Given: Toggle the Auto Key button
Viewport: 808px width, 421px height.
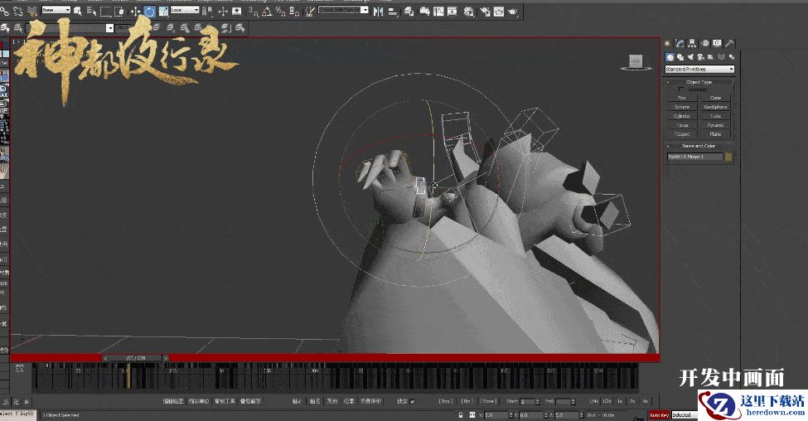Looking at the screenshot, I should (659, 414).
